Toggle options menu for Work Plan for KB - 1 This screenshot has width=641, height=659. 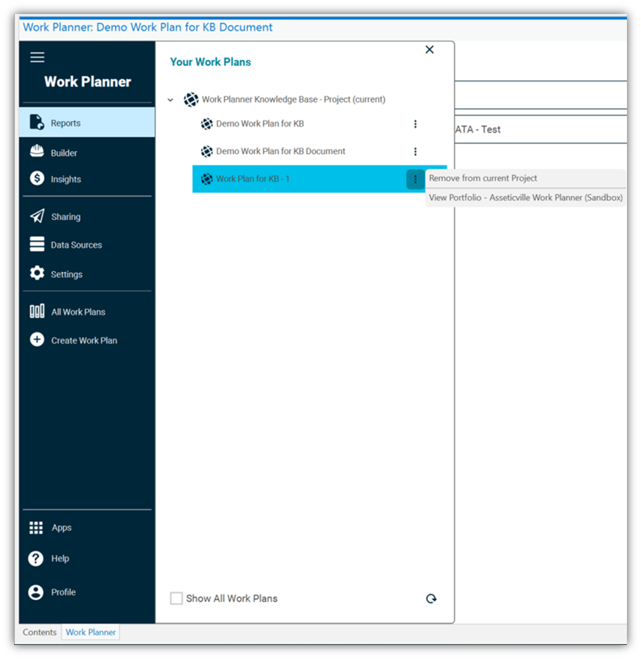coord(415,179)
